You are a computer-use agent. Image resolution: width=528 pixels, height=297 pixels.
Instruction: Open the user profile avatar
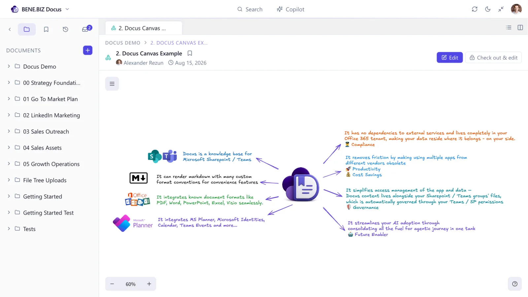[x=516, y=9]
